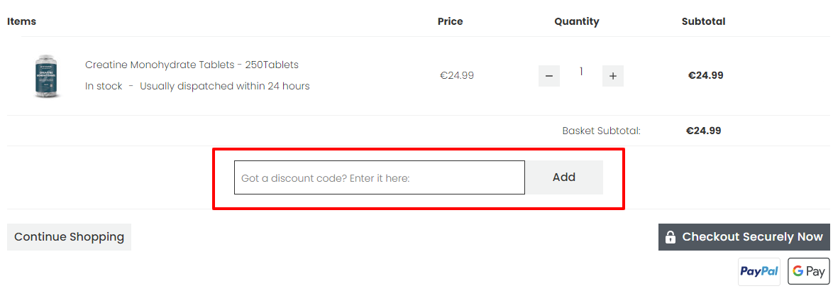Proceed with Checkout Securely Now button
833x296 pixels.
pyautogui.click(x=744, y=237)
